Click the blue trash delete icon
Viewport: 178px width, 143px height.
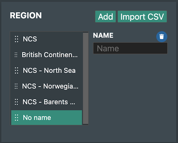[x=162, y=37]
